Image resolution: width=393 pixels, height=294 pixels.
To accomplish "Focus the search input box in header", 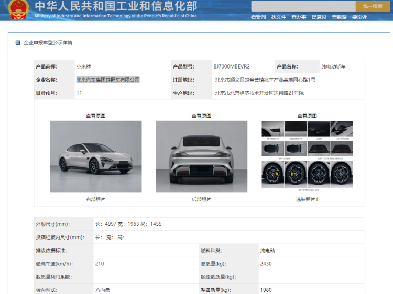I will [x=303, y=6].
